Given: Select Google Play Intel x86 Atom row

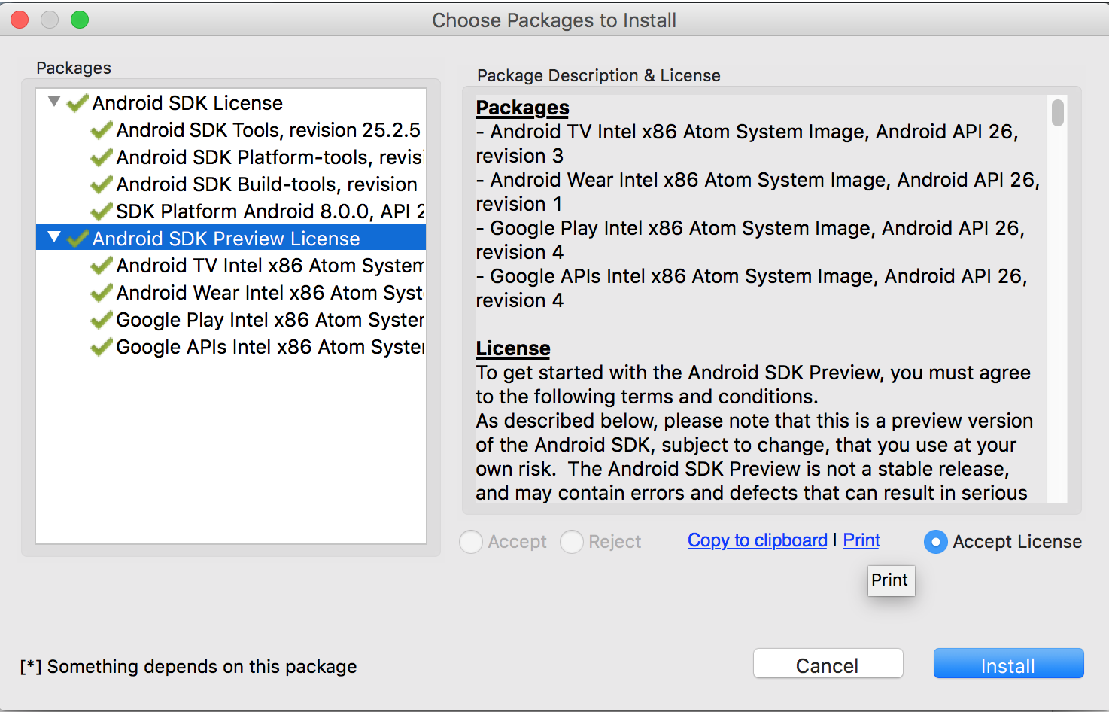Looking at the screenshot, I should [x=231, y=320].
